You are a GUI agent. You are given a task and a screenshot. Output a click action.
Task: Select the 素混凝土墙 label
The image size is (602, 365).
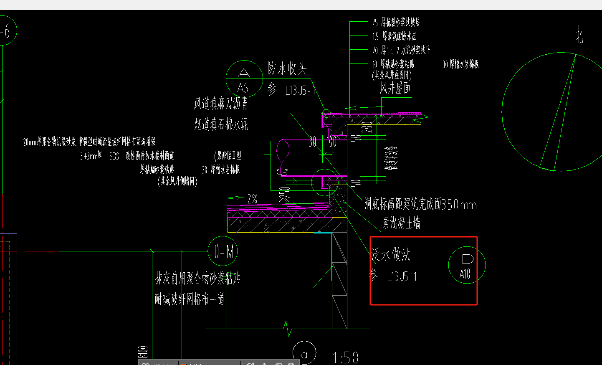pos(401,223)
